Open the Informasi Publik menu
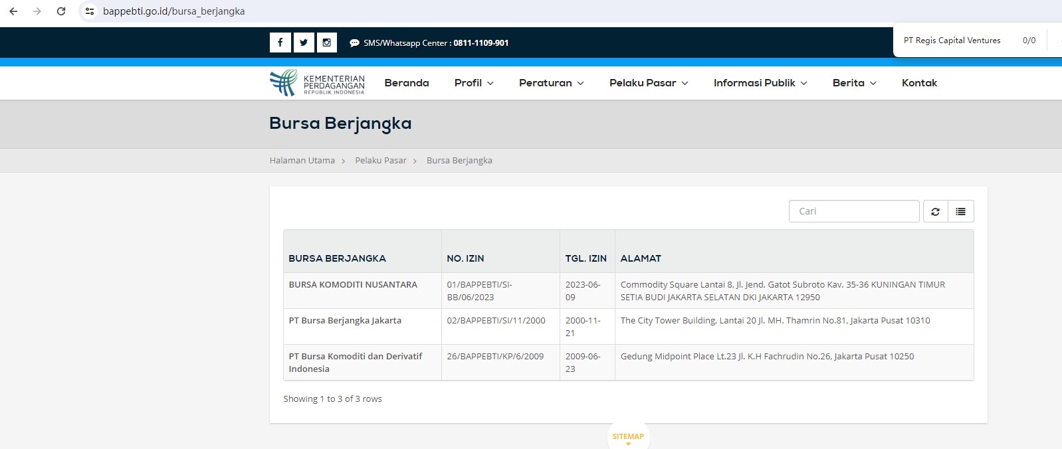1062x449 pixels. (x=760, y=83)
